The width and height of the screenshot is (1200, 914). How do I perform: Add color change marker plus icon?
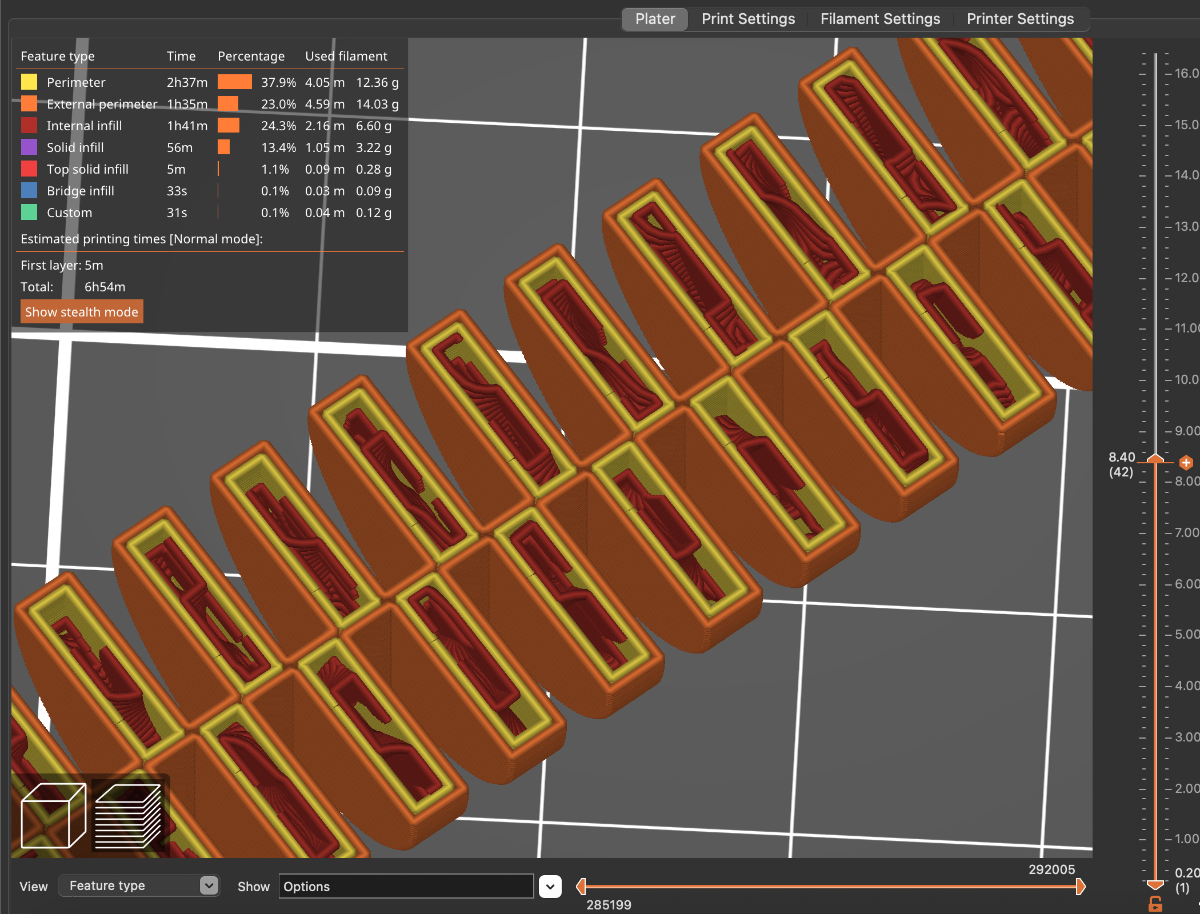[x=1186, y=462]
